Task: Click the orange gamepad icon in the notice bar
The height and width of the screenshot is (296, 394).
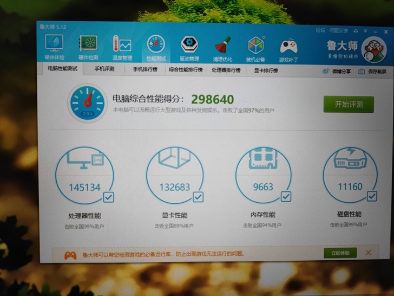Action: coord(70,255)
